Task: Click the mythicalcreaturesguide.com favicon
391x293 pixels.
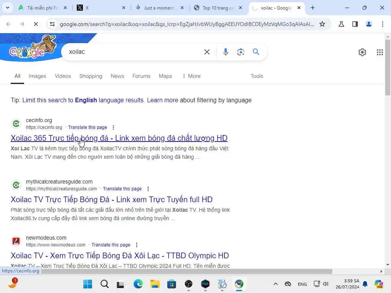Action: (16, 185)
